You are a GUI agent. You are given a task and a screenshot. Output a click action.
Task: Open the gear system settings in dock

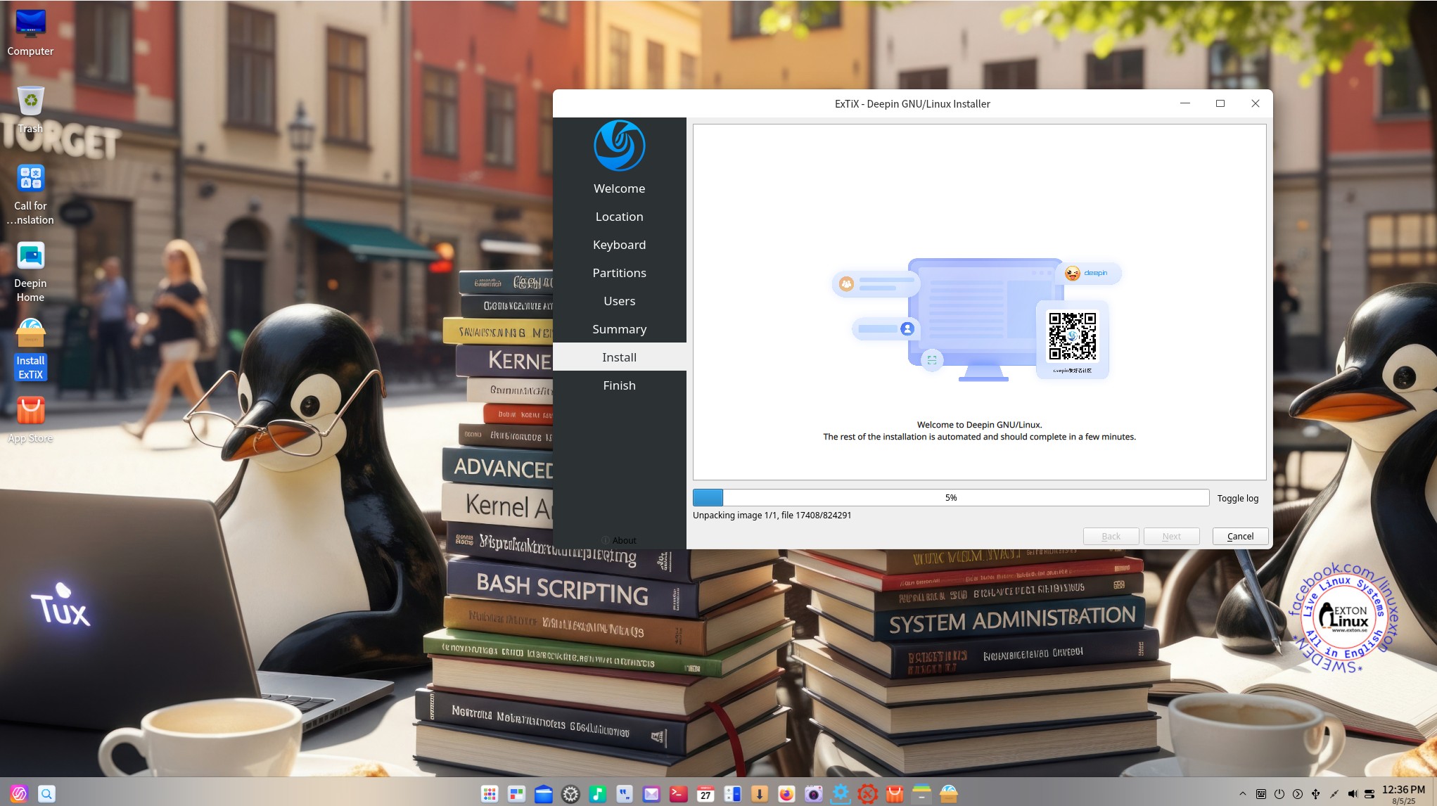[570, 794]
